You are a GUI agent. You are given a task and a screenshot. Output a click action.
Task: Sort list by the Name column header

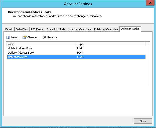(41, 44)
